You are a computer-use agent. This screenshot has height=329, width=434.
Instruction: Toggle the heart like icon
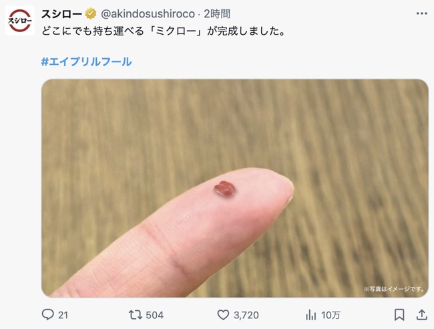click(x=223, y=315)
